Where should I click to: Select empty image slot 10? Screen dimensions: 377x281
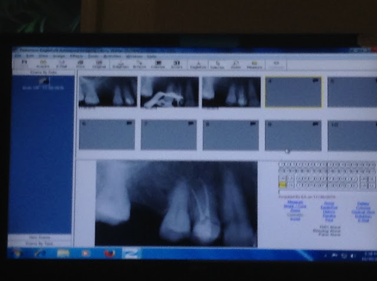352,136
